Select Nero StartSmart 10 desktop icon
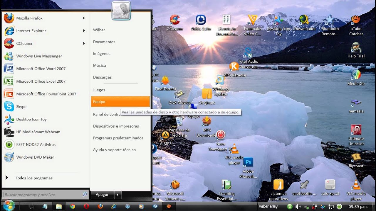Screen dimensions: 376x211 [221, 141]
